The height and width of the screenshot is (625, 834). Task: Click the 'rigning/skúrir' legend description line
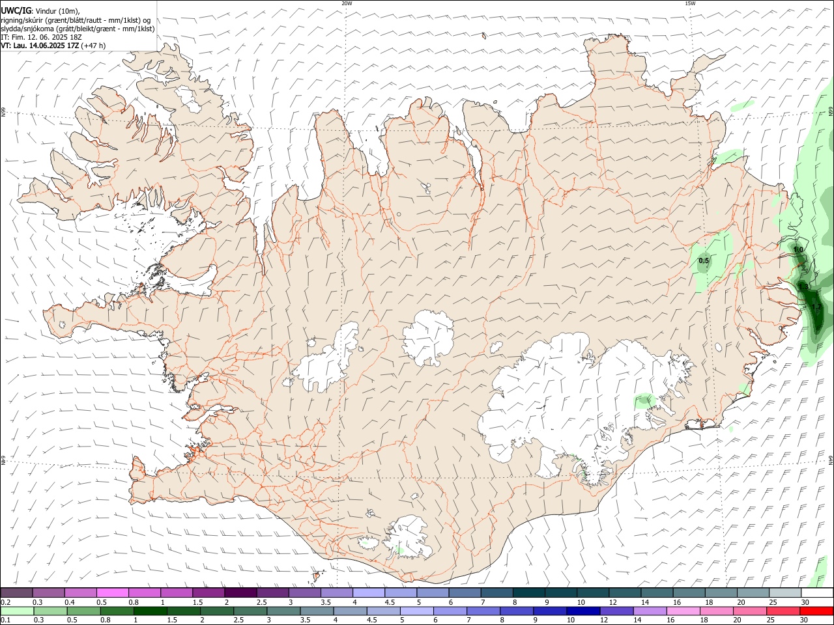point(77,20)
